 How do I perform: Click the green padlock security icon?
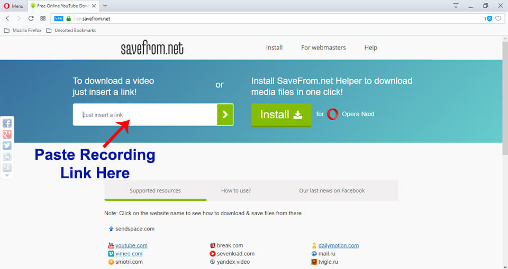(68, 19)
